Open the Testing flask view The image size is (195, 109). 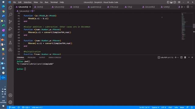click(x=10, y=43)
